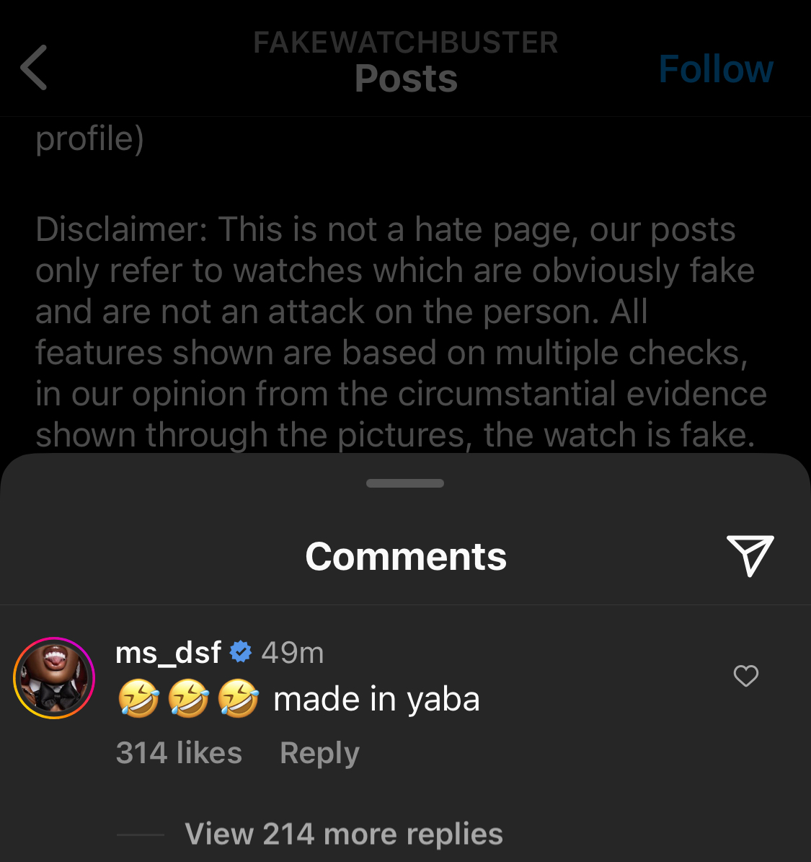This screenshot has width=811, height=862.
Task: Click the verified badge next to ms_dsf
Action: 240,651
